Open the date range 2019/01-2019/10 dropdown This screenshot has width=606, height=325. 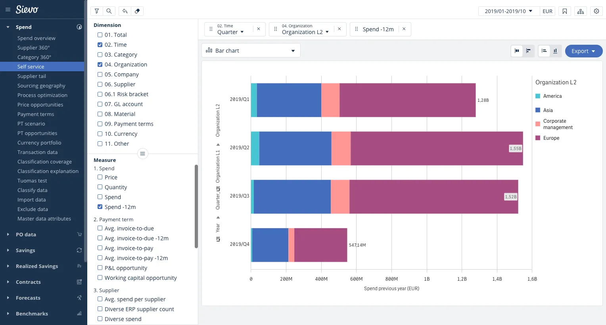508,11
